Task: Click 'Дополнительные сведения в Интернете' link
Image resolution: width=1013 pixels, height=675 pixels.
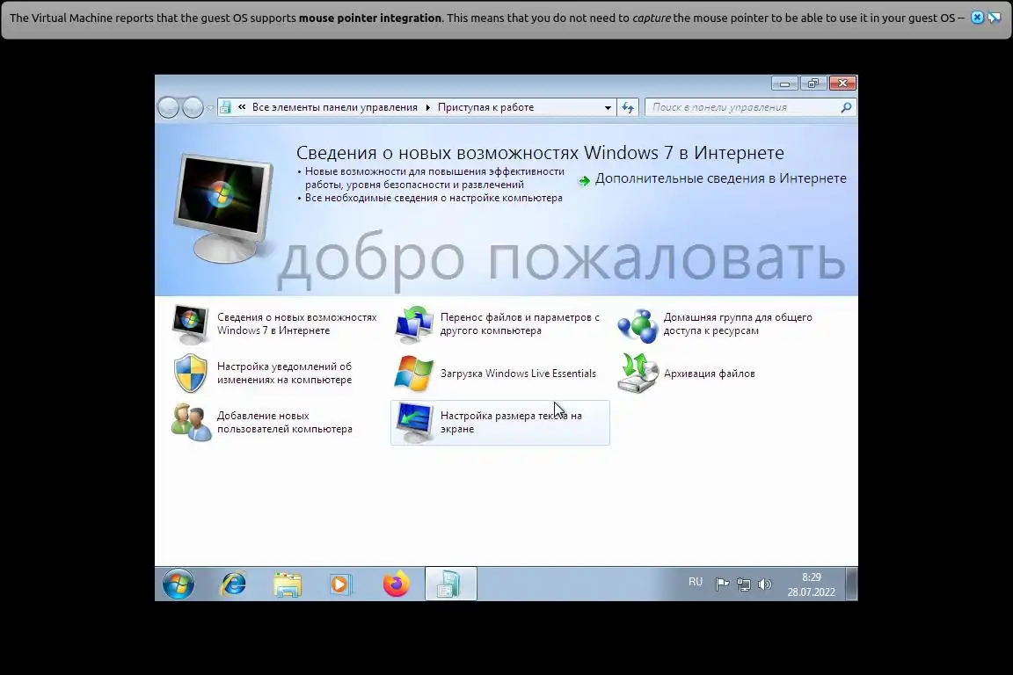Action: tap(720, 178)
